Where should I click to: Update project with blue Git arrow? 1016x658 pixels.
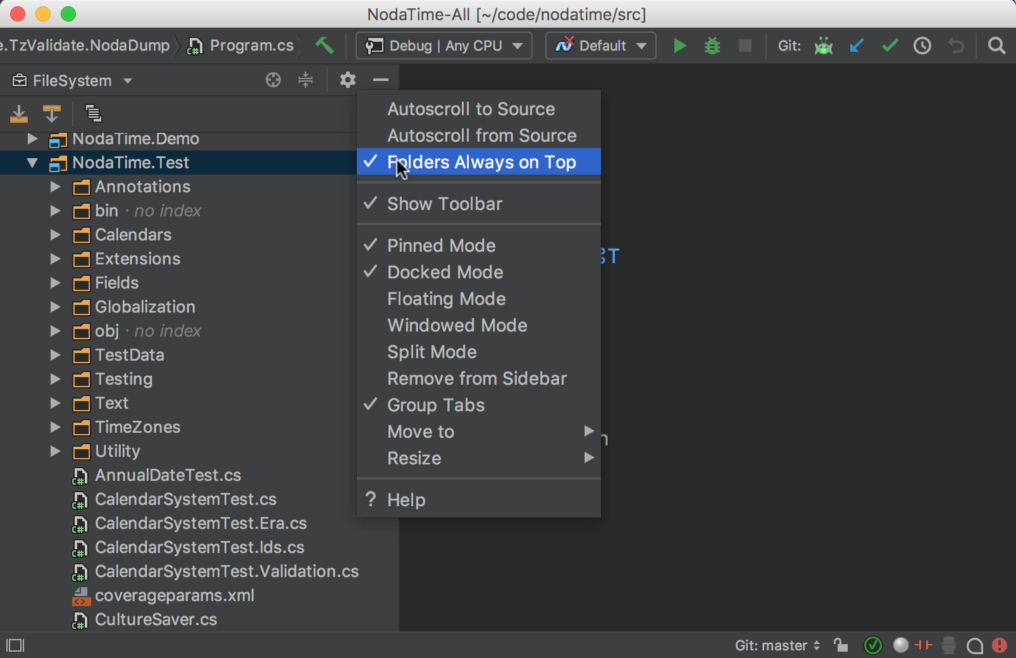point(857,46)
